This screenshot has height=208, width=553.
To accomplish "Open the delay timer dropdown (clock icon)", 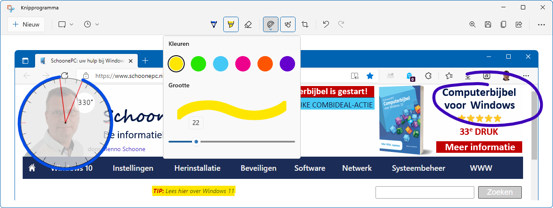I will click(x=92, y=24).
